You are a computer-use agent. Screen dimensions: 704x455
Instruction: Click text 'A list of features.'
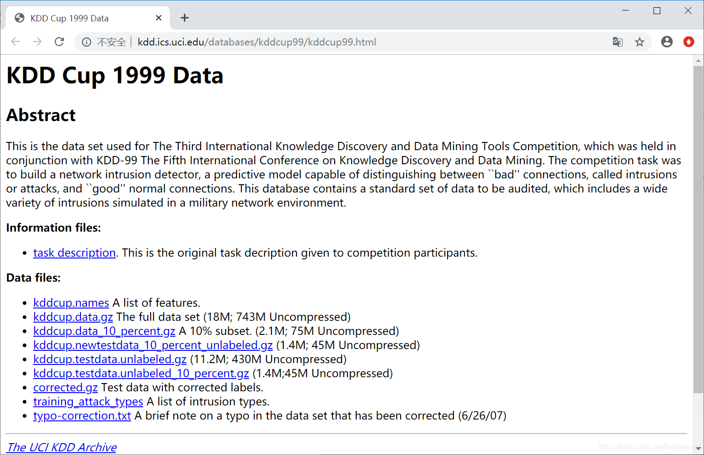[156, 303]
